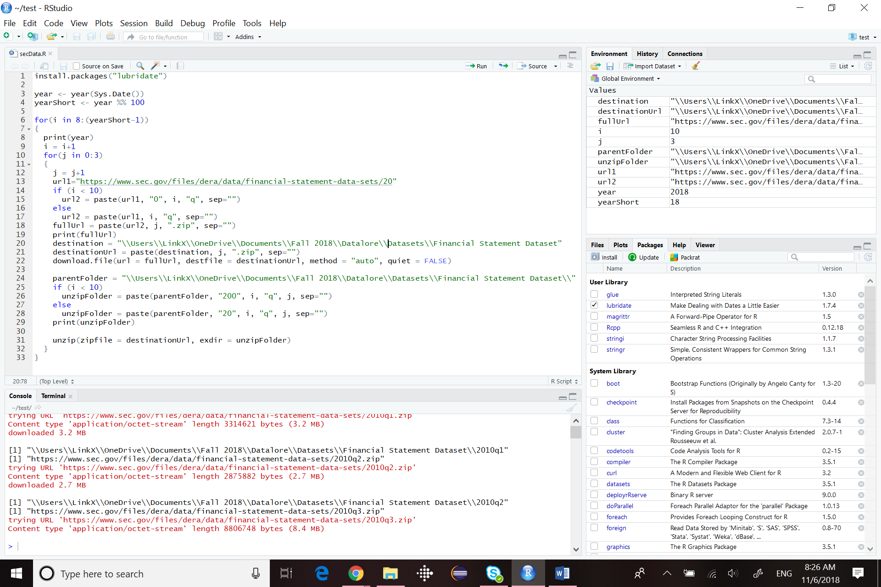This screenshot has width=881, height=587.
Task: Click the Packrat button
Action: [685, 257]
